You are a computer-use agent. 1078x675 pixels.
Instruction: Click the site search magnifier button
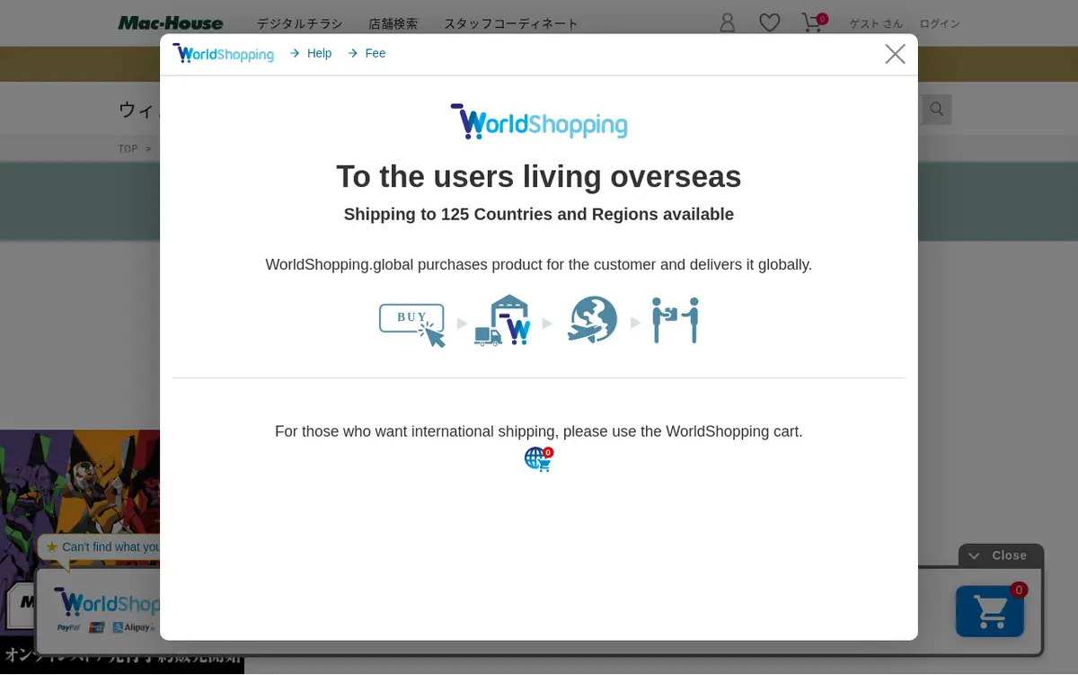point(937,110)
